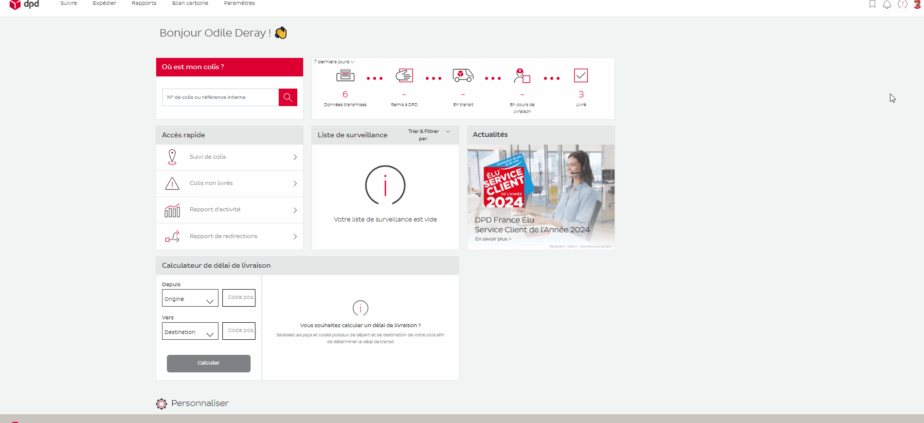The width and height of the screenshot is (924, 423).
Task: Open the bookmark icon in the header
Action: (872, 4)
